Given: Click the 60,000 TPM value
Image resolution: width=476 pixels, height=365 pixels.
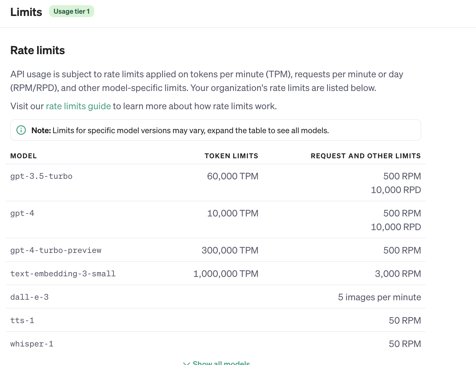Looking at the screenshot, I should point(233,176).
